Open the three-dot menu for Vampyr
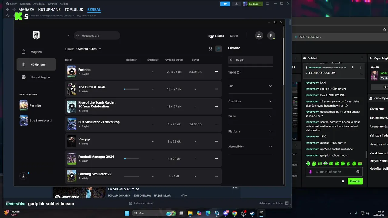The height and width of the screenshot is (218, 388). 216,141
